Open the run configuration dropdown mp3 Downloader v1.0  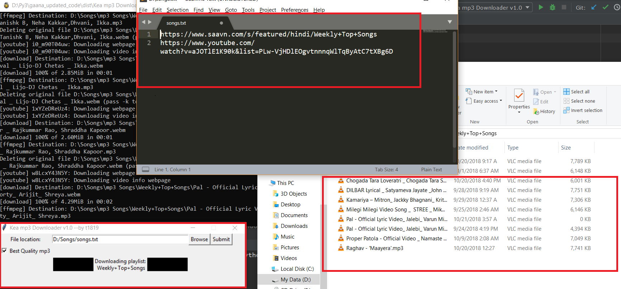[496, 8]
